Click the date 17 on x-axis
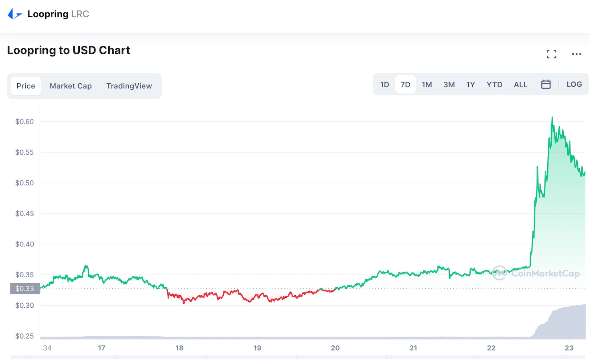Viewport: 589px width, 359px height. pyautogui.click(x=102, y=348)
